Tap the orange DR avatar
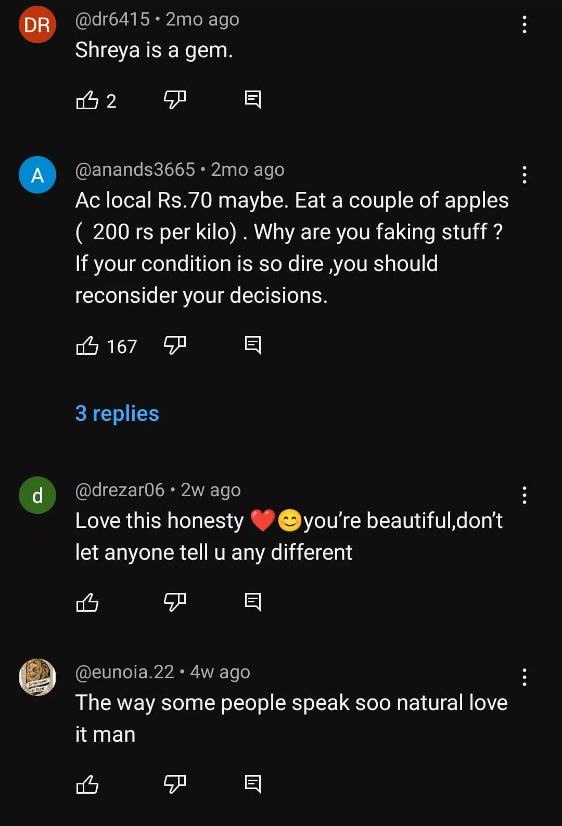The height and width of the screenshot is (826, 562). (x=37, y=24)
